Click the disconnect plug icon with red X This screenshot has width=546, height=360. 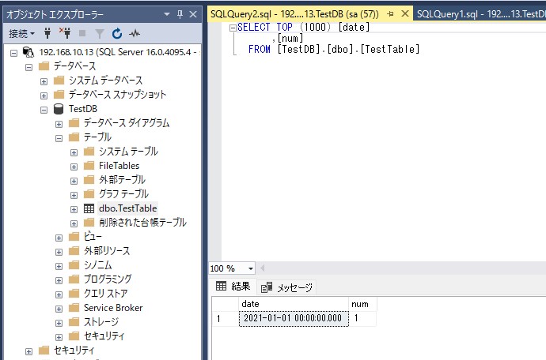(x=65, y=33)
